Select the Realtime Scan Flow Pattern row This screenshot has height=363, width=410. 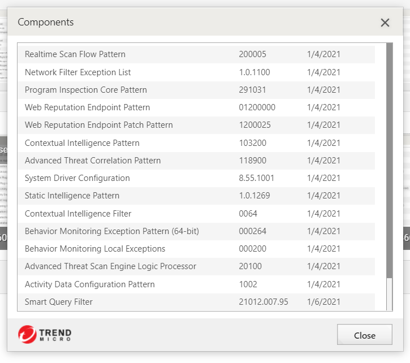pyautogui.click(x=75, y=54)
